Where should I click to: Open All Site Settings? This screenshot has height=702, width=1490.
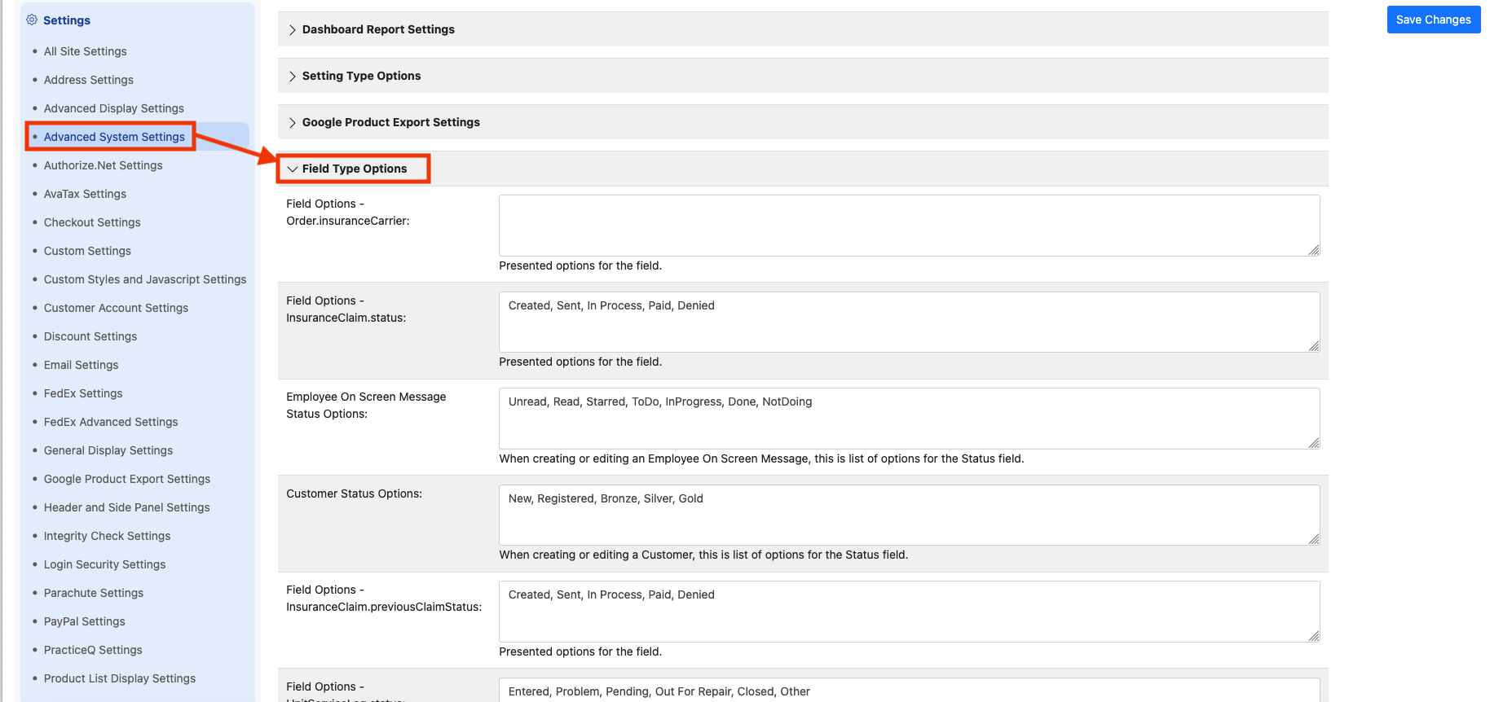pos(86,51)
